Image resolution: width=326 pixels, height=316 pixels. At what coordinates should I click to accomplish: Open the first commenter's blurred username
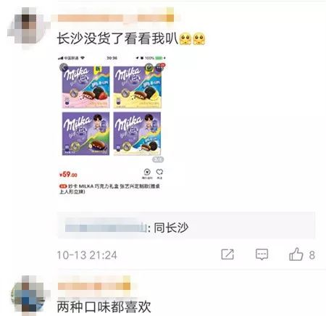click(x=116, y=18)
